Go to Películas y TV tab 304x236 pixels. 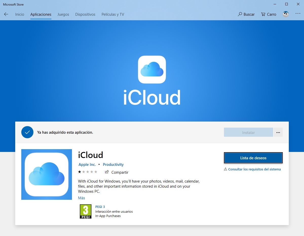click(113, 14)
